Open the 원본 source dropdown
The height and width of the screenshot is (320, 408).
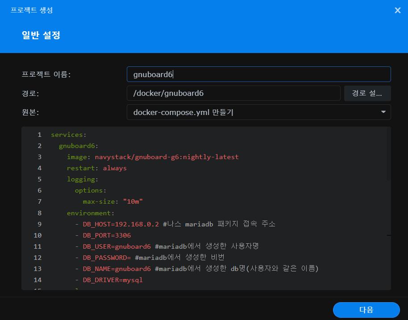(x=258, y=112)
